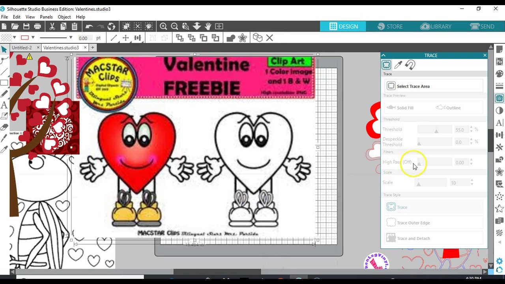Select the Draw a Line tool
The width and height of the screenshot is (505, 284).
pos(4,71)
